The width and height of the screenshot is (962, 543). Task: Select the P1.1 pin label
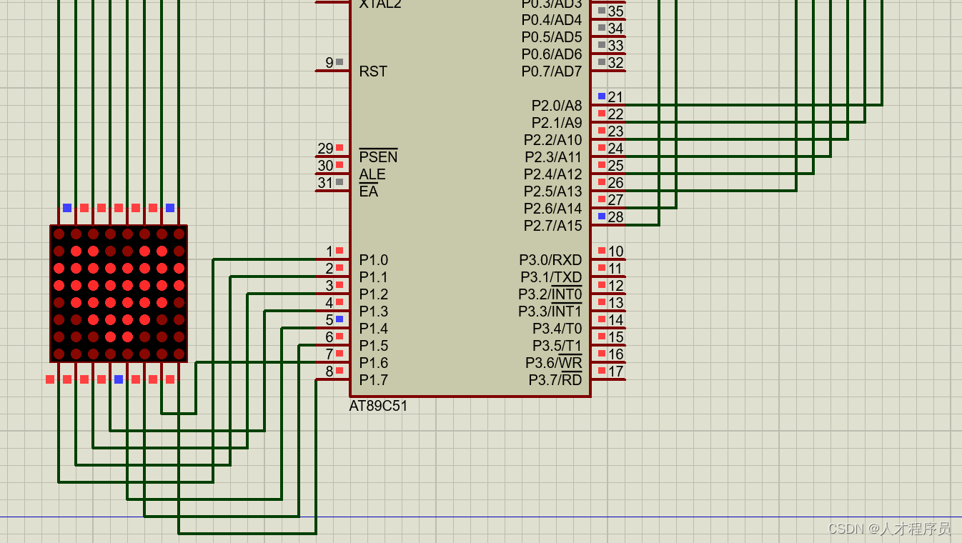tap(373, 277)
